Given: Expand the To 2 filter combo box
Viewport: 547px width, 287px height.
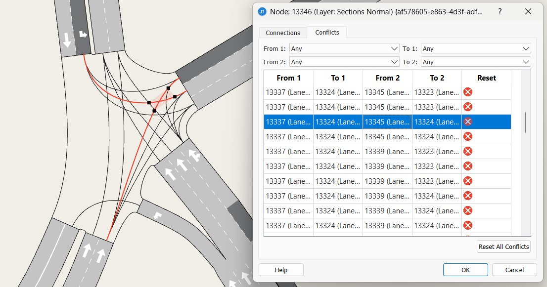Looking at the screenshot, I should [476, 62].
